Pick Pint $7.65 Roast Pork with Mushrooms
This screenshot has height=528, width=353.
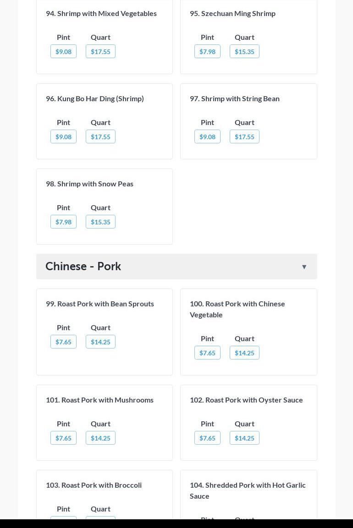pyautogui.click(x=63, y=438)
